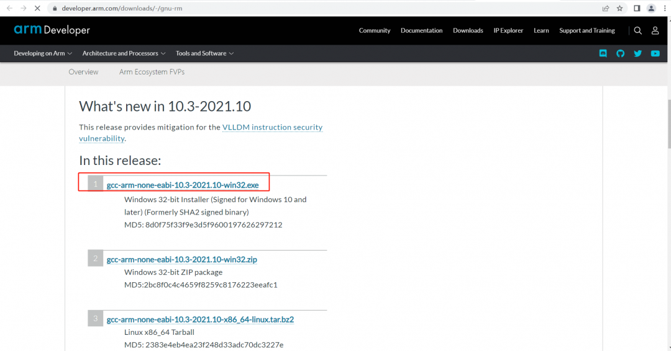This screenshot has height=351, width=671.
Task: Open Arm's GitHub icon
Action: (x=621, y=53)
